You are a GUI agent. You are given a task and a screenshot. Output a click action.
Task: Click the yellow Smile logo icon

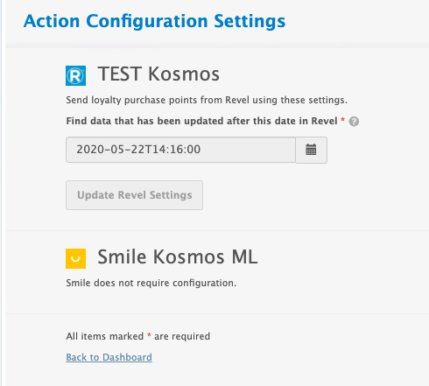[x=75, y=258]
